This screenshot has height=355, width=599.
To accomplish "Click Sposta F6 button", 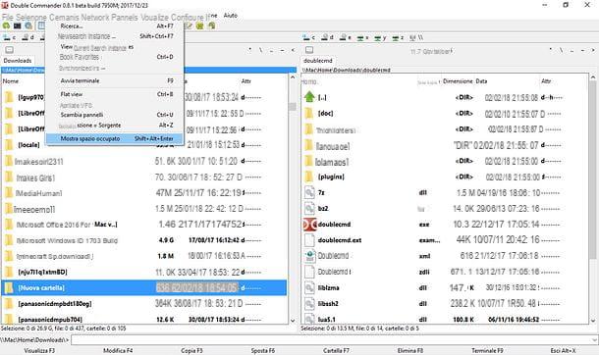I will coord(262,350).
